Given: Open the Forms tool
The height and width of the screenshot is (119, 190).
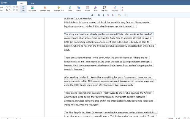Looking at the screenshot, I should [87, 9].
